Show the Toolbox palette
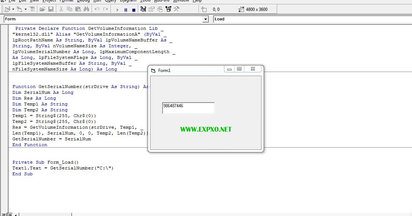The image size is (412, 216). [176, 9]
